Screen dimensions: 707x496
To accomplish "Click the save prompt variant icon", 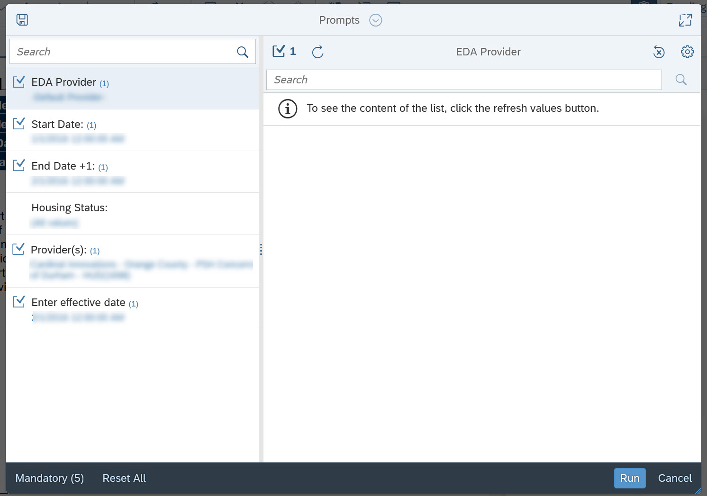I will click(x=22, y=20).
